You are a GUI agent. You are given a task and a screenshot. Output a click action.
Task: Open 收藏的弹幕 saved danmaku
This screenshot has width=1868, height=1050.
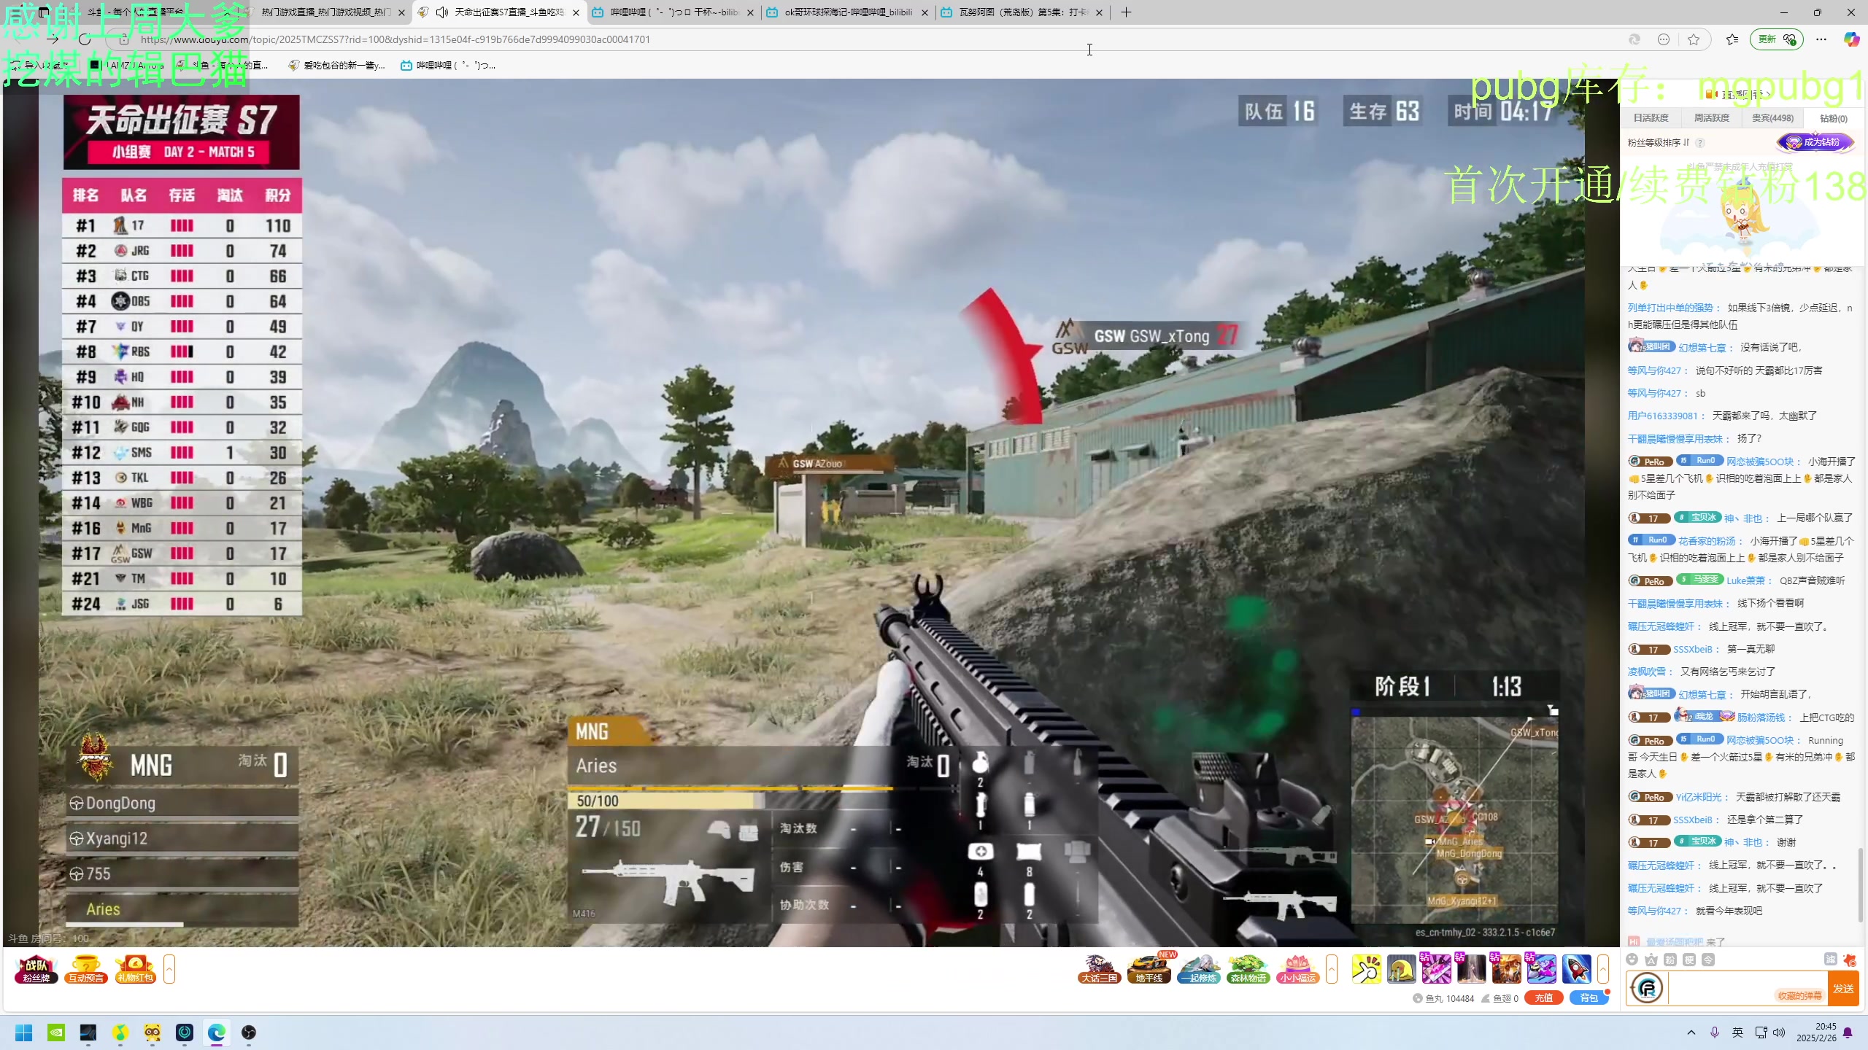click(x=1799, y=995)
